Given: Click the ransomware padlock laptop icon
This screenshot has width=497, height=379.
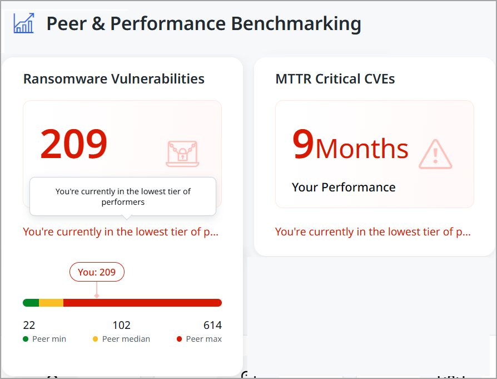Looking at the screenshot, I should [182, 154].
